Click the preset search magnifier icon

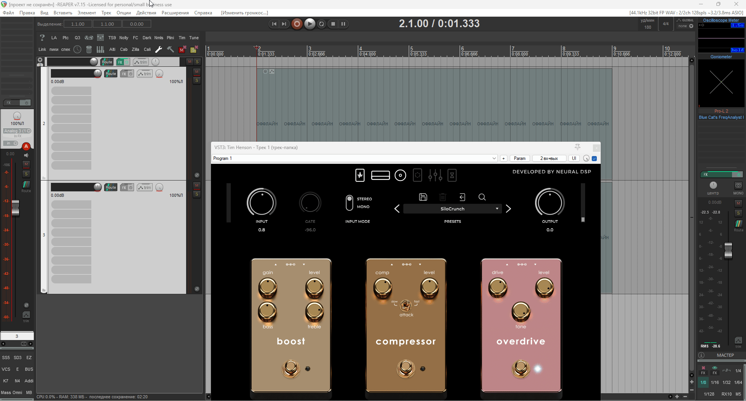coord(482,197)
